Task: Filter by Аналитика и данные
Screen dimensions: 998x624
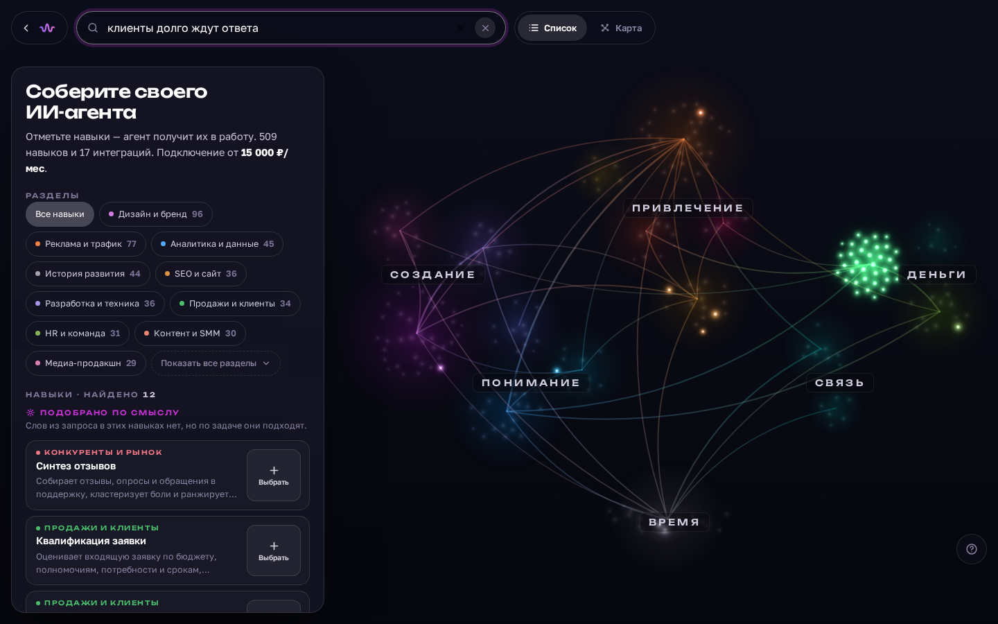Action: pyautogui.click(x=217, y=244)
